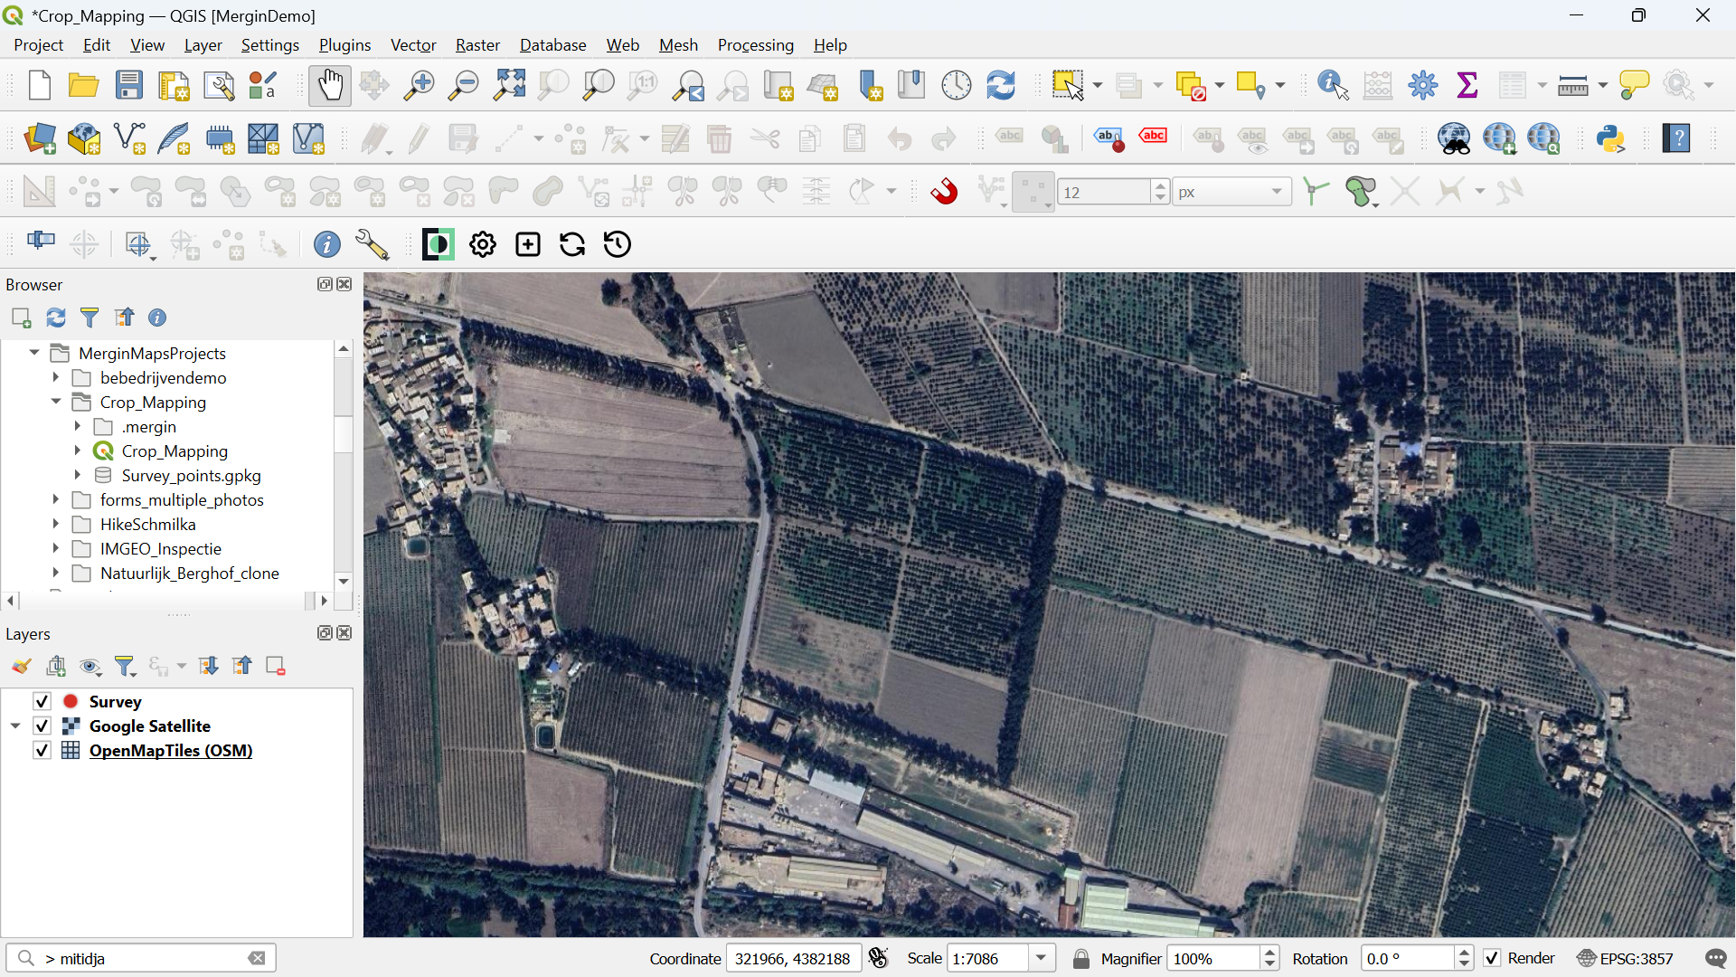Enable the red snapping magnet icon
This screenshot has height=977, width=1736.
944,192
